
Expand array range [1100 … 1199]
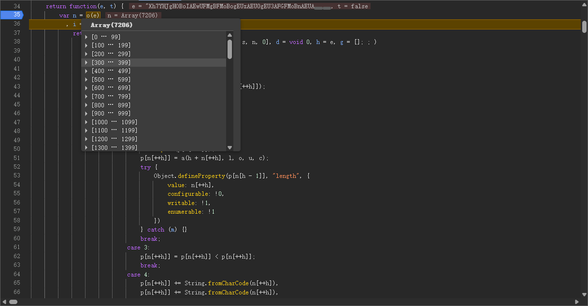pos(86,131)
